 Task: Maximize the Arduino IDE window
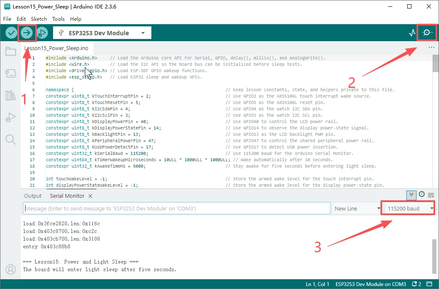click(409, 6)
